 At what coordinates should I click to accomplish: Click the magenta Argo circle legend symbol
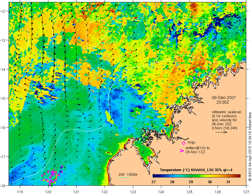point(184,143)
